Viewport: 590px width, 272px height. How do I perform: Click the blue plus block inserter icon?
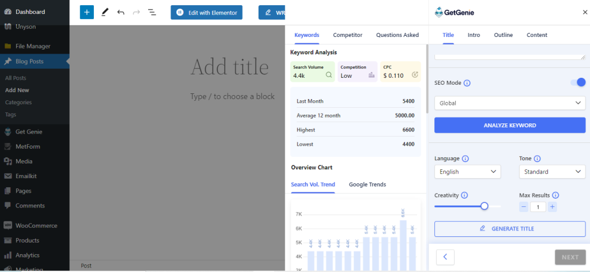(87, 12)
